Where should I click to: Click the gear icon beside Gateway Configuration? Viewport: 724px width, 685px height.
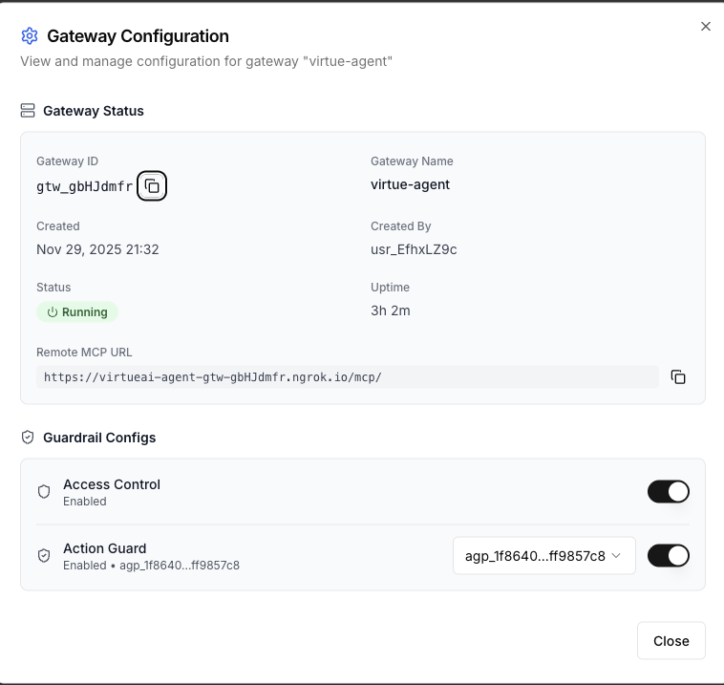(30, 36)
